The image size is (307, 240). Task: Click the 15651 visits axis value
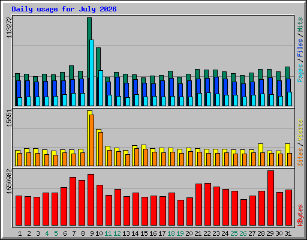coord(9,118)
